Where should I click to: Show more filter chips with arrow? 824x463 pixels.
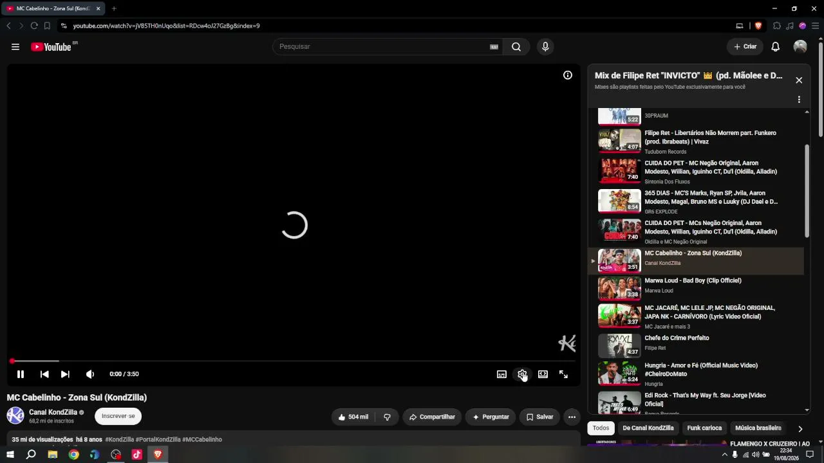click(800, 429)
